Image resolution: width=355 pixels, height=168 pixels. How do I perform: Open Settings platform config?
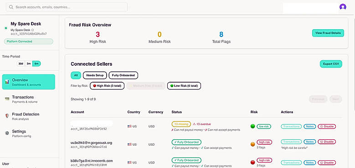(29, 133)
